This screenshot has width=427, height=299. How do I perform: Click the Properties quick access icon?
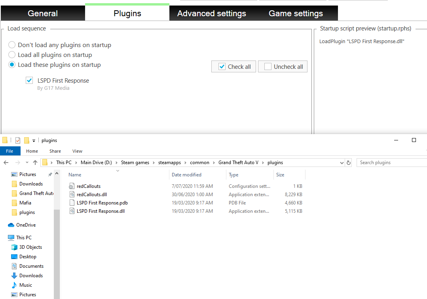pyautogui.click(x=18, y=140)
